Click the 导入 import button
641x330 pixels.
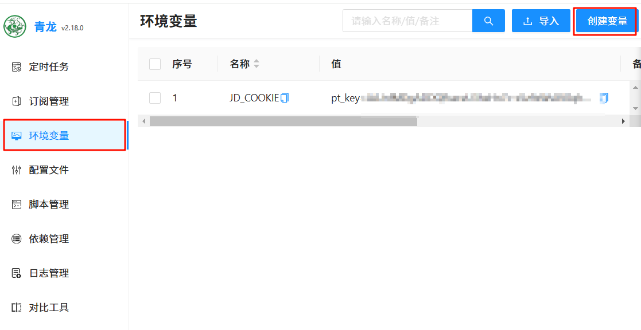tap(541, 21)
